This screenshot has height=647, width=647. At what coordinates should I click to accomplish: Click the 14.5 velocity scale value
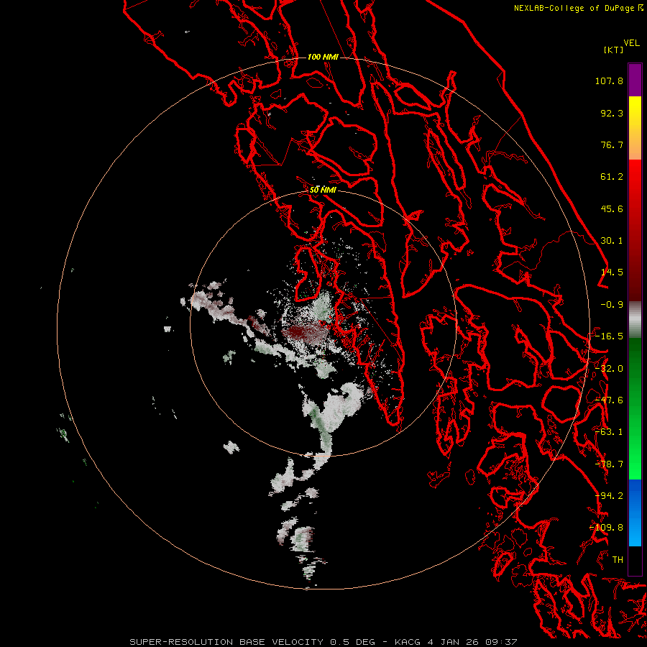coord(612,272)
